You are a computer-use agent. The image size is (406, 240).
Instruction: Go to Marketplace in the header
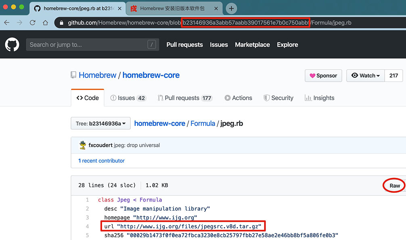pos(253,45)
